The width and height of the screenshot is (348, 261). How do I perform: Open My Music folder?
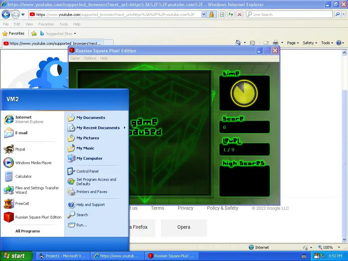[x=97, y=148]
